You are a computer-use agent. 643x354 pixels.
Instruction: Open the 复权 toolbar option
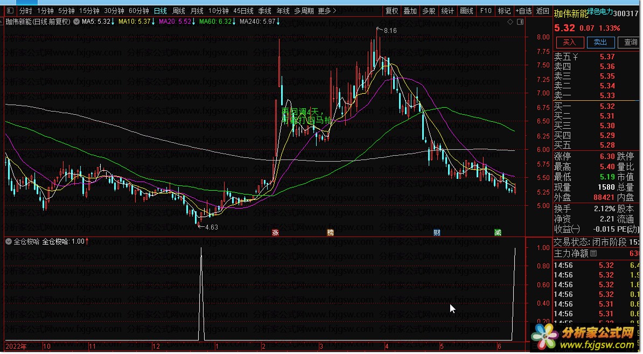pos(392,11)
